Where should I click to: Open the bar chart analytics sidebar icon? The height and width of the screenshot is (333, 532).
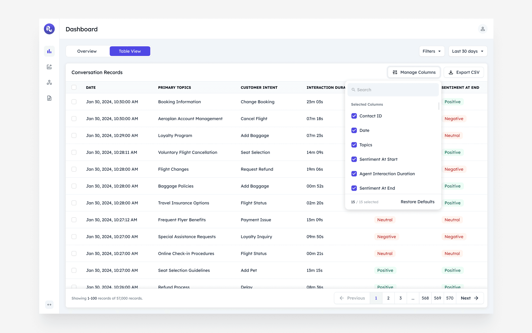click(x=49, y=51)
